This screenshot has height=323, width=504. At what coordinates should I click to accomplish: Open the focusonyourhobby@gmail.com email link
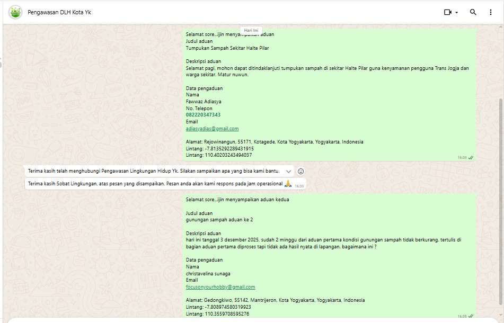(220, 287)
